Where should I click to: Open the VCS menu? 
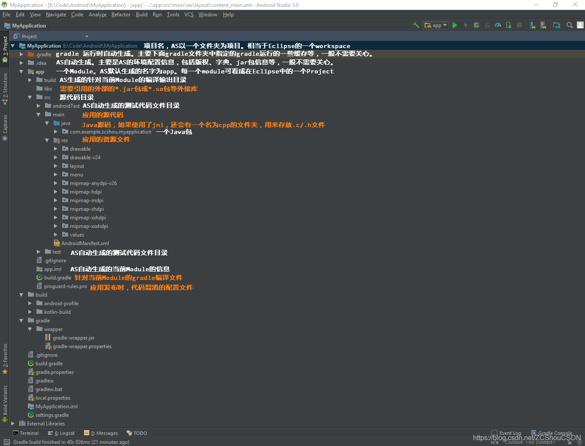point(189,15)
